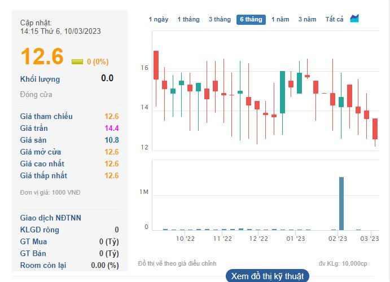Click the Giá sàn value 10.8

click(x=112, y=140)
